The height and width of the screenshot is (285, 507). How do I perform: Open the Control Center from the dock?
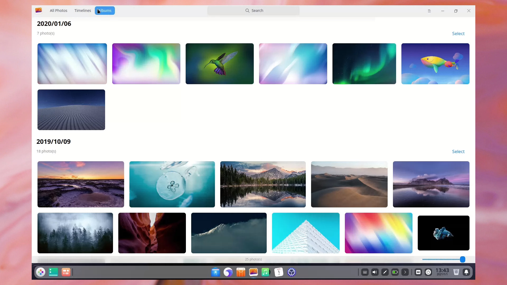pyautogui.click(x=292, y=272)
